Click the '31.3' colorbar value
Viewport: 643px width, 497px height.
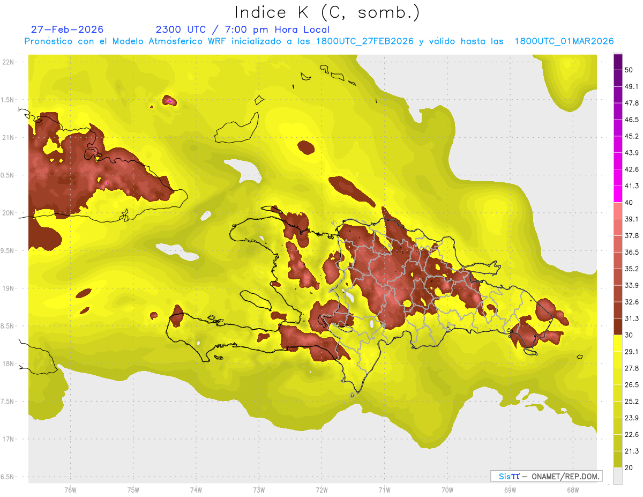[632, 318]
